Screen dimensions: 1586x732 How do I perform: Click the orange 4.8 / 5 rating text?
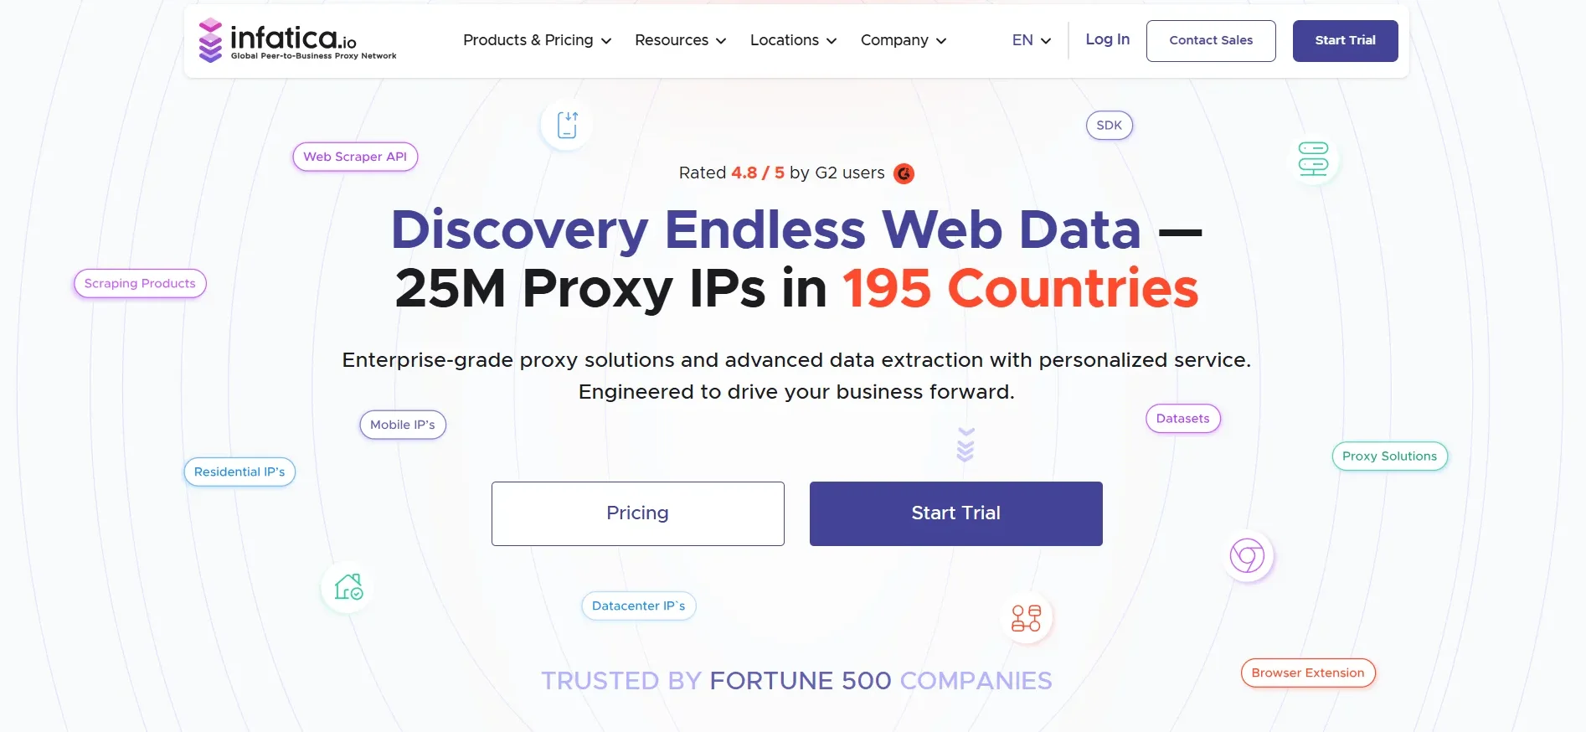click(757, 173)
